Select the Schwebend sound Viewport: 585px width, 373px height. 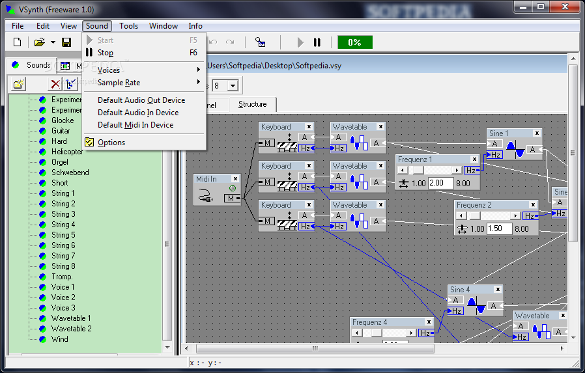point(70,173)
